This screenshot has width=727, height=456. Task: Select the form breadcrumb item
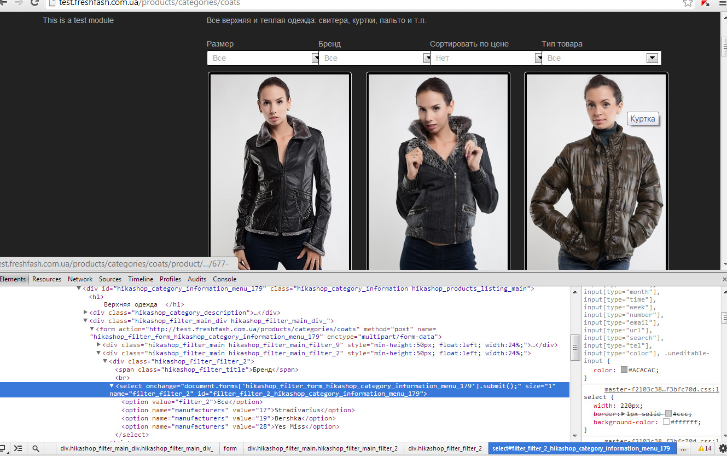pyautogui.click(x=230, y=448)
